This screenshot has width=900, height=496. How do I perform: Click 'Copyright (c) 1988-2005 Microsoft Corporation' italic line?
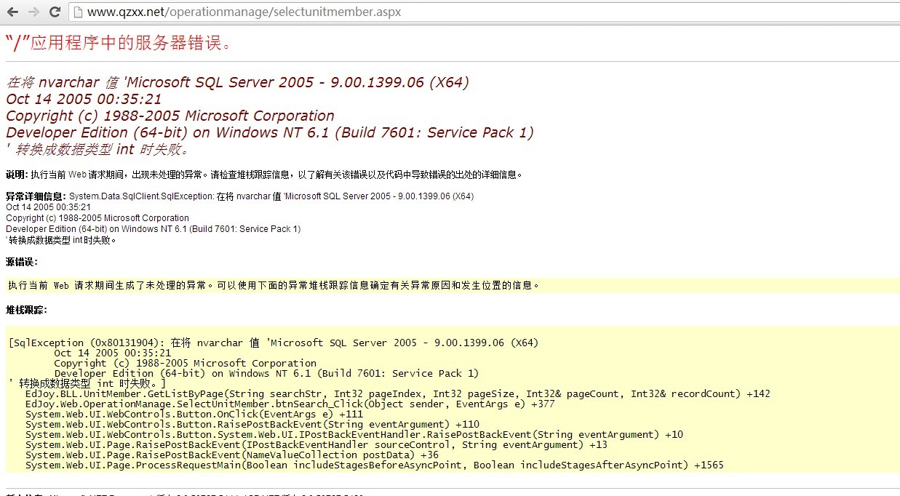pyautogui.click(x=170, y=116)
